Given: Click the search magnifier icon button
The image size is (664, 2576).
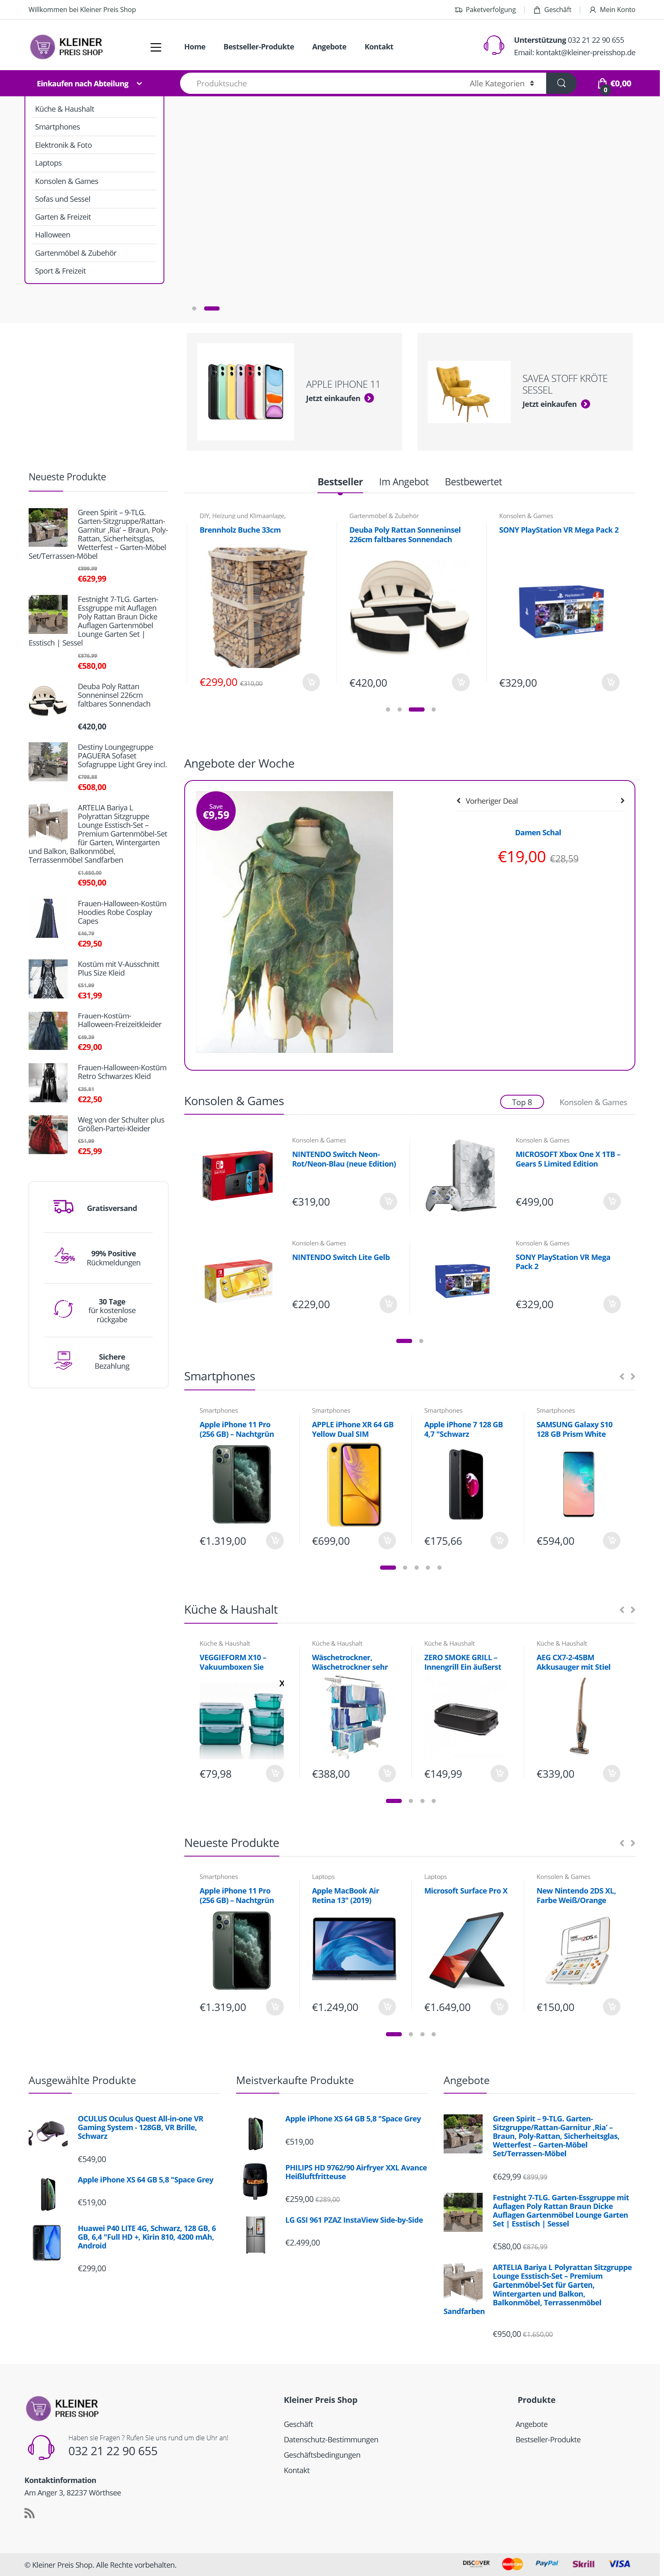Looking at the screenshot, I should click(x=561, y=84).
